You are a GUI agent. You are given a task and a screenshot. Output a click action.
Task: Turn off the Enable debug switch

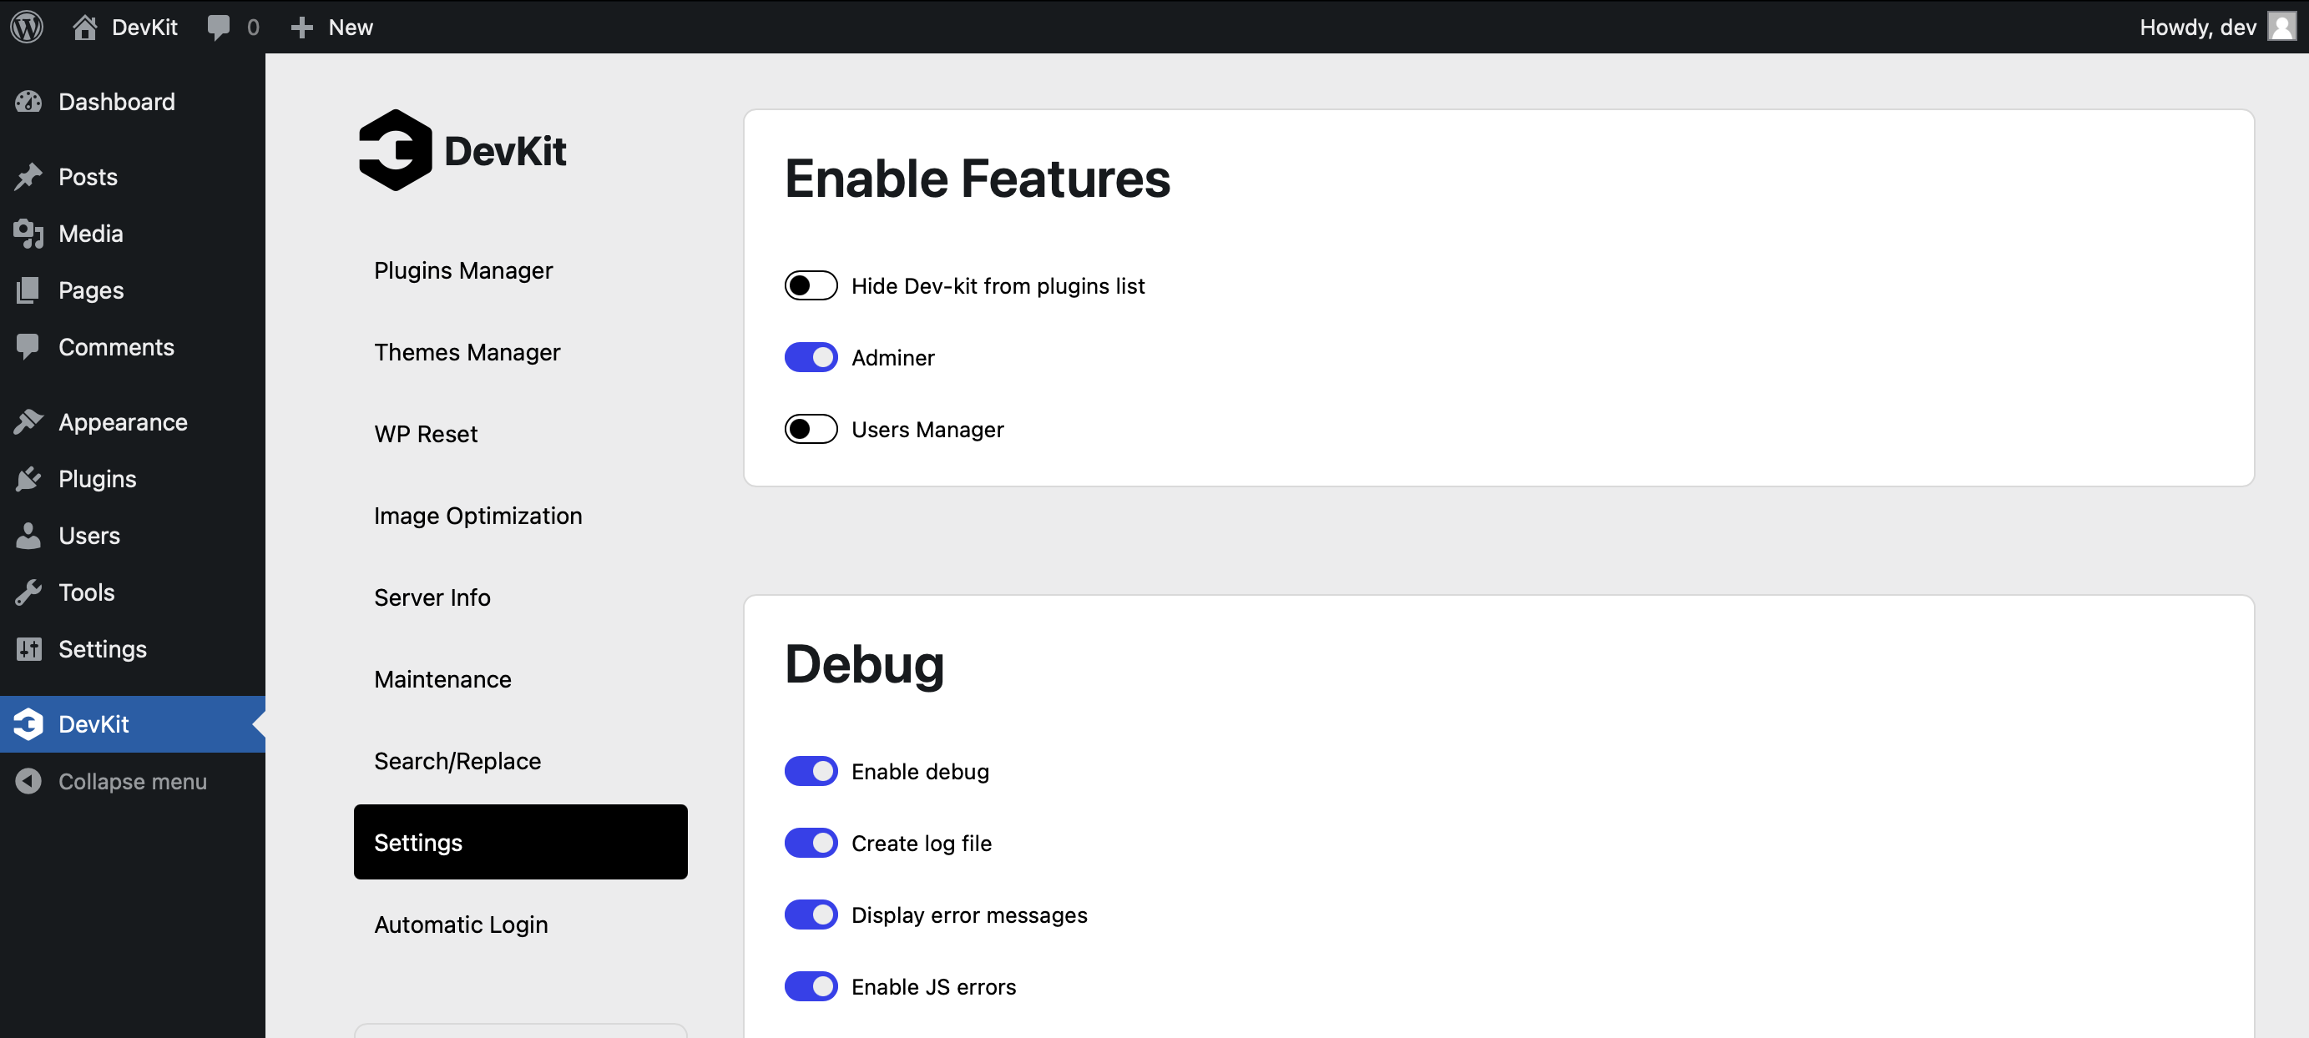point(811,771)
